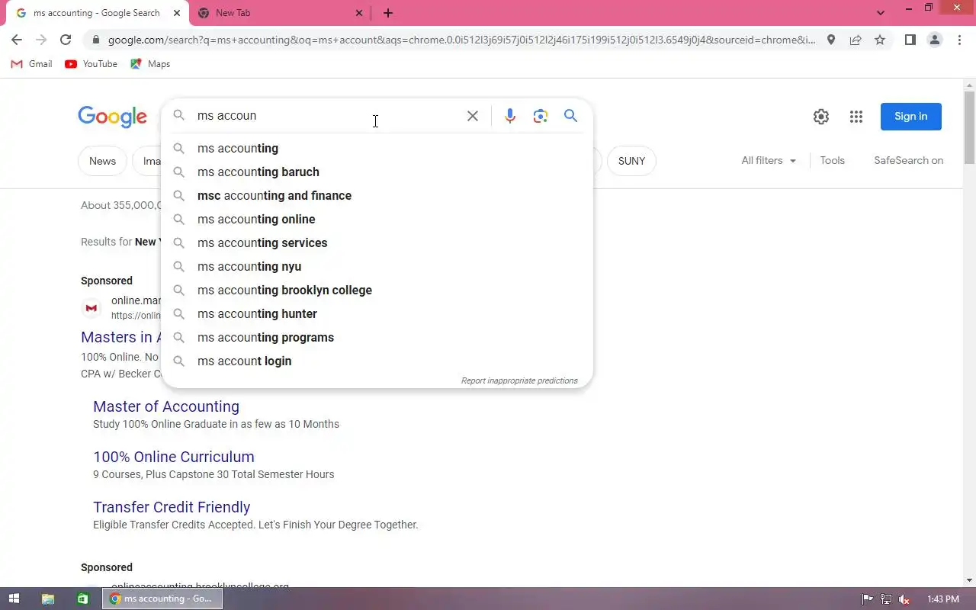Switch to the News filter tab

[102, 161]
